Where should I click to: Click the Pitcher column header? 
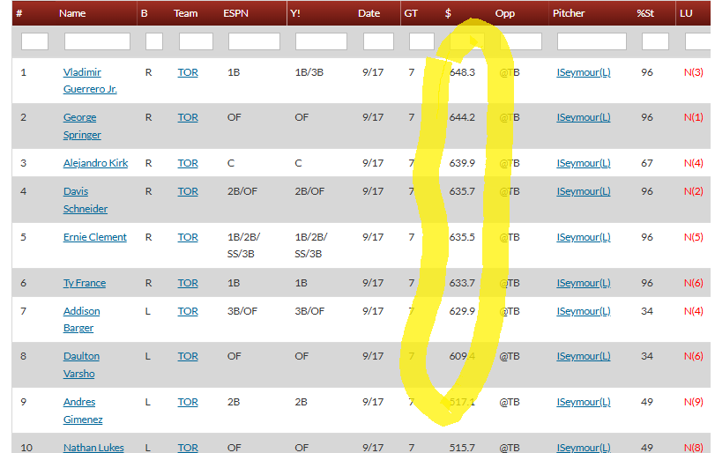569,13
